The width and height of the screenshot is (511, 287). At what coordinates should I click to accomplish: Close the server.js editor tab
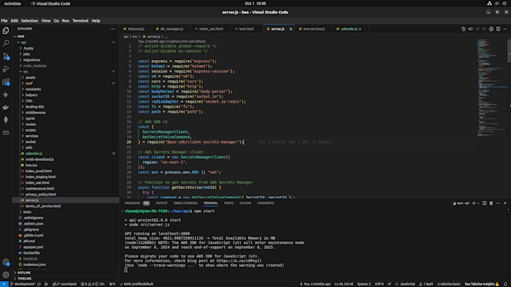coord(291,29)
